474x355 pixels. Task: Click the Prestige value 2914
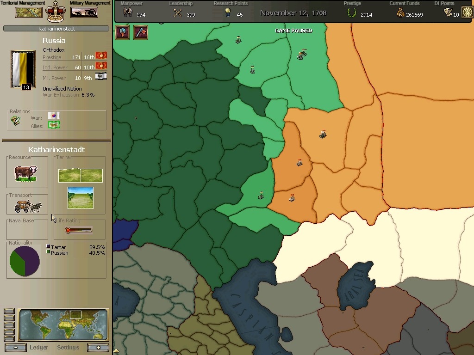pyautogui.click(x=367, y=15)
